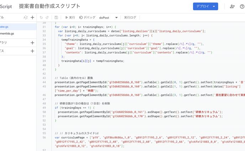Viewport: 245px width, 151px height.
Task: Rename project title 提案書自動作成スクリプト
Action: click(x=49, y=6)
